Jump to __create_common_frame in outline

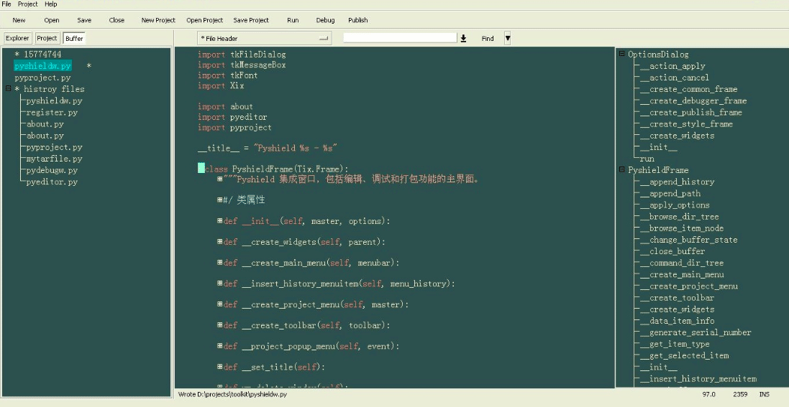point(689,89)
